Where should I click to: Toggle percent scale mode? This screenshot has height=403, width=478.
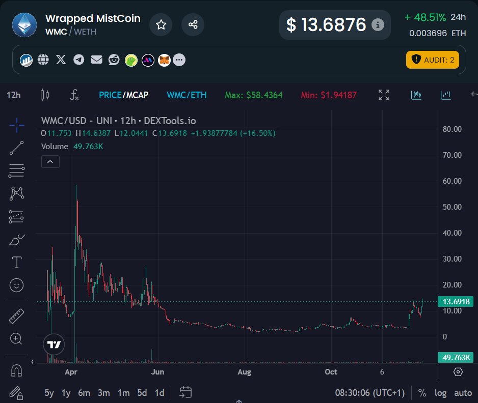pos(422,393)
